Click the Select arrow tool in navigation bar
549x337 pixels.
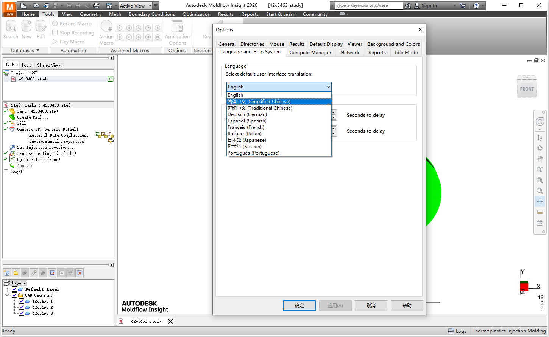(540, 138)
